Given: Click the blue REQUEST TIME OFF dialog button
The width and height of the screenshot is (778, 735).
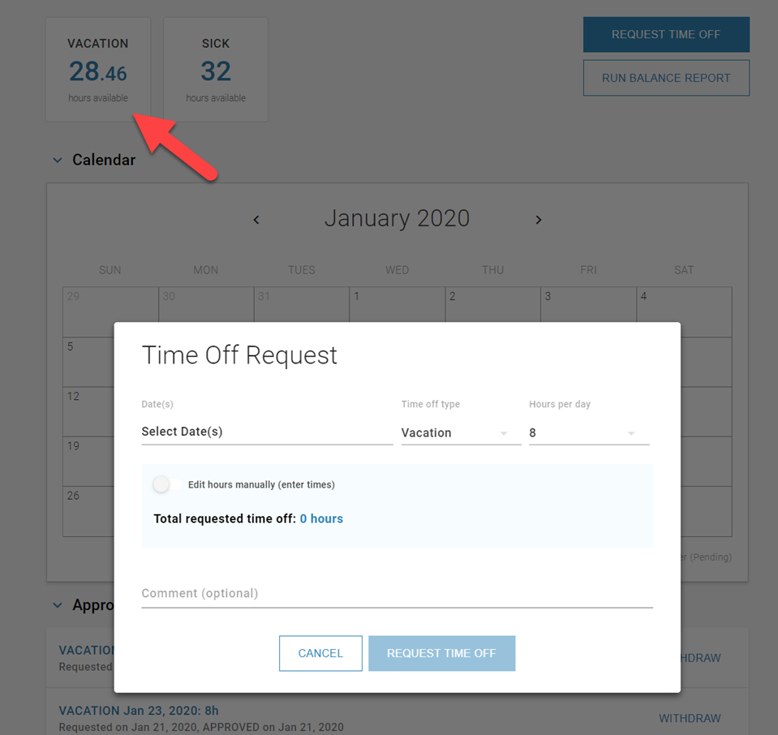Looking at the screenshot, I should (441, 653).
